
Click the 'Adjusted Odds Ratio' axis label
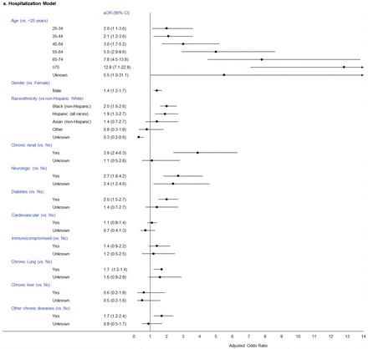pos(248,346)
